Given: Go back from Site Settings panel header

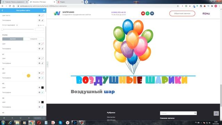Looking at the screenshot, I should 2,10.
